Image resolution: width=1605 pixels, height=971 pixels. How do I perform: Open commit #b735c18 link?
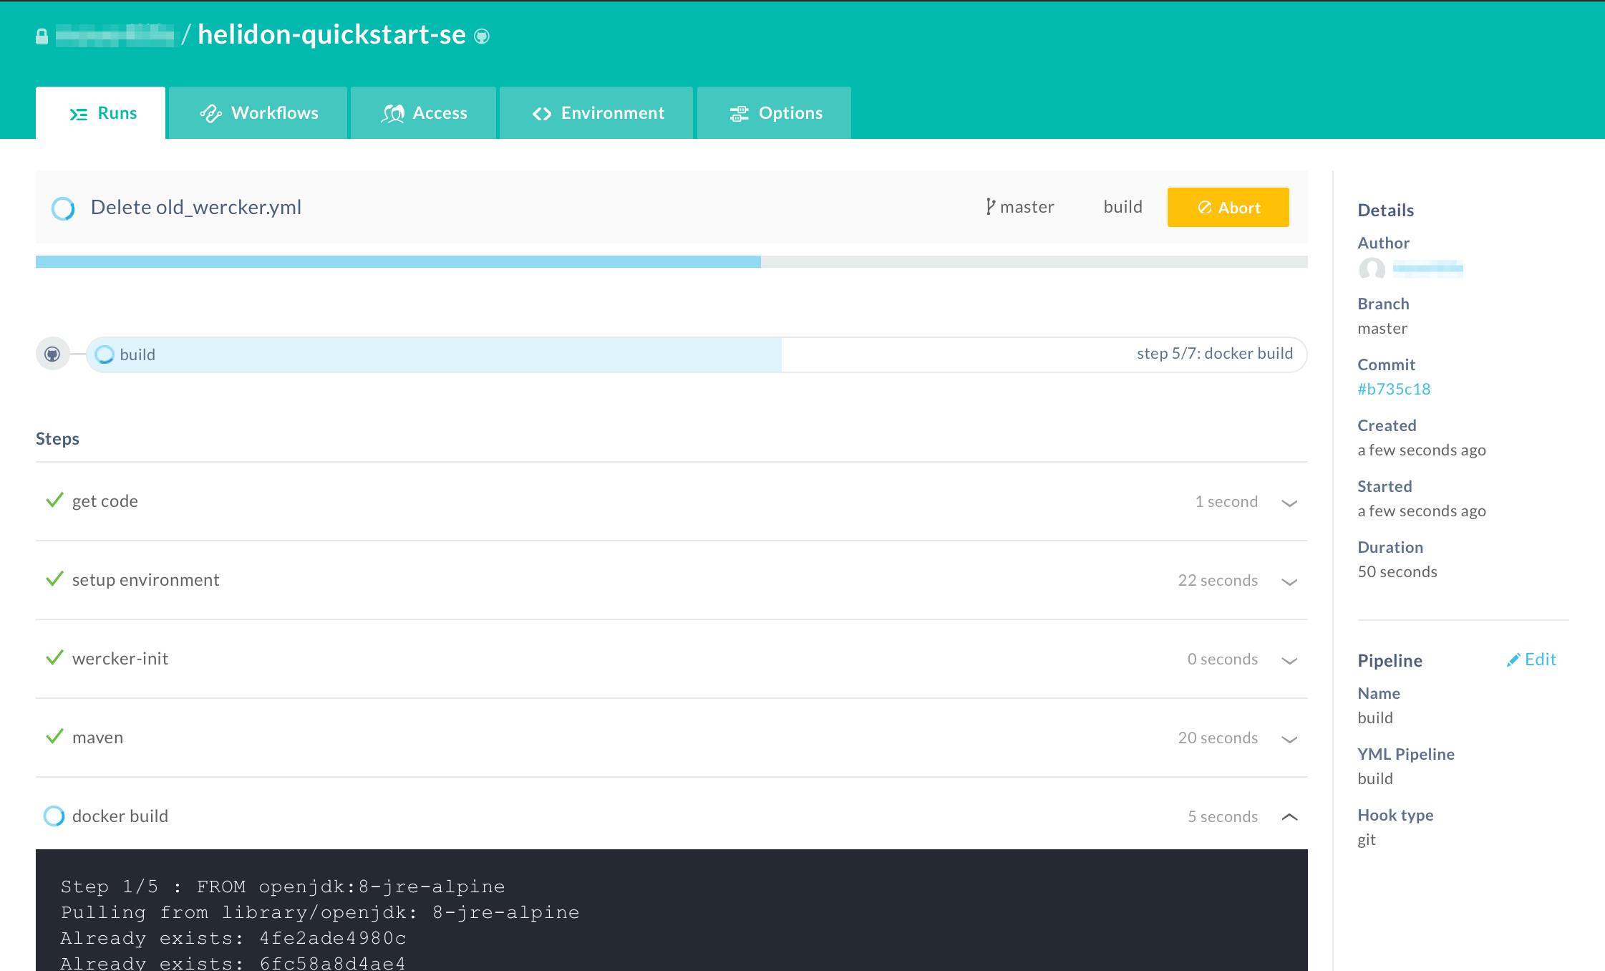tap(1393, 389)
